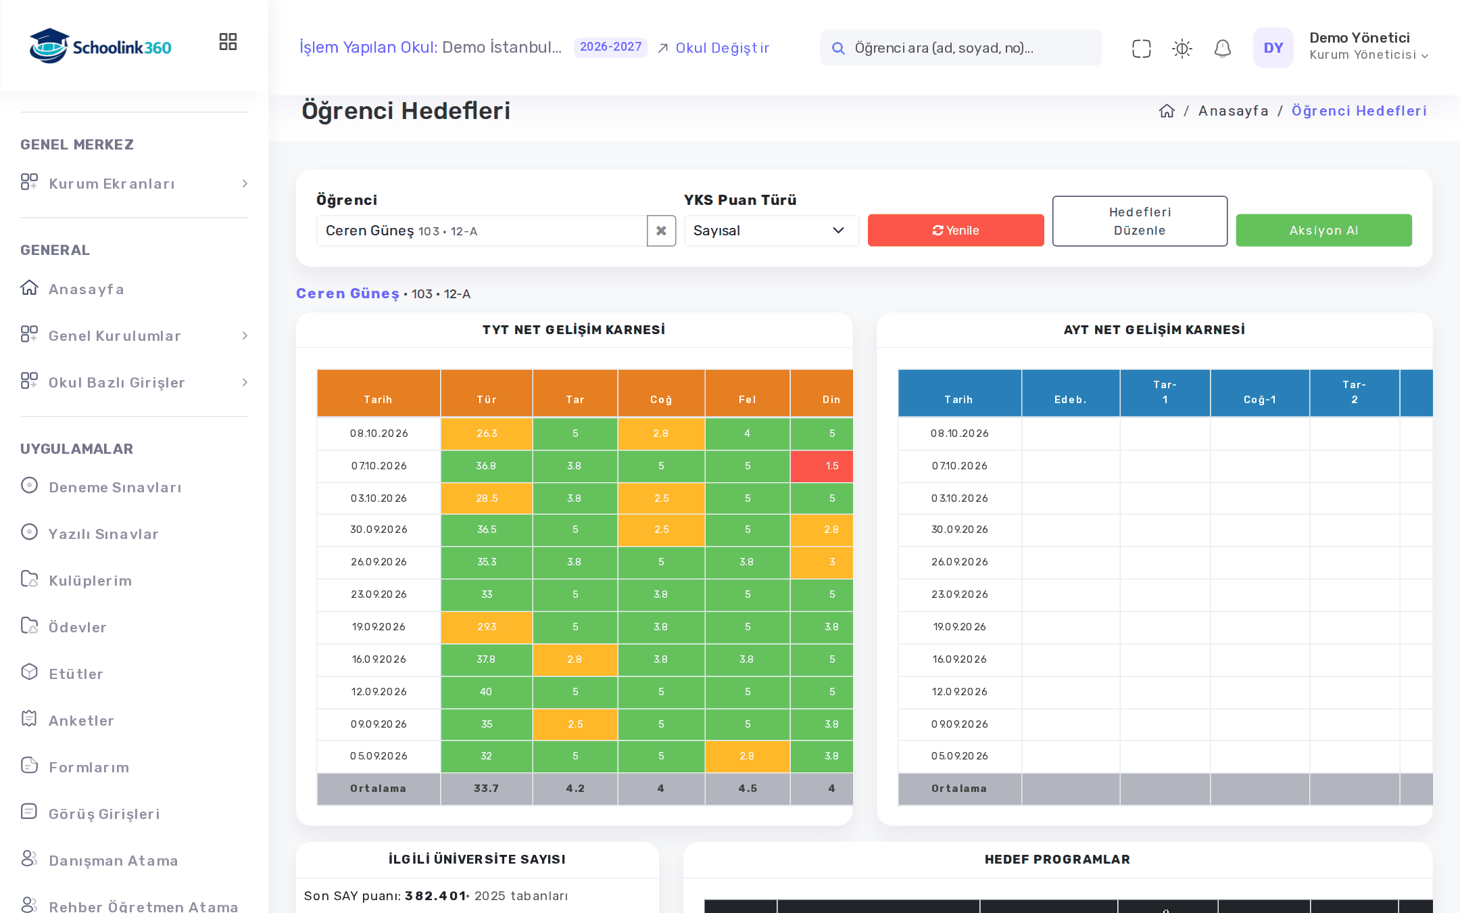Click AYT table Edeb. column header
Image resolution: width=1460 pixels, height=913 pixels.
[x=1071, y=393]
